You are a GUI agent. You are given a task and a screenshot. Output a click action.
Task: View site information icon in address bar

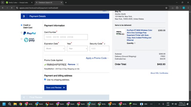tap(17, 8)
